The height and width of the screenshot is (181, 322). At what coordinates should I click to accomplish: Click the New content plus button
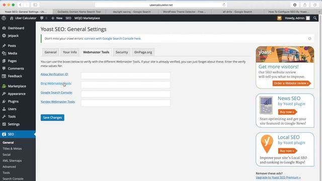point(57,18)
